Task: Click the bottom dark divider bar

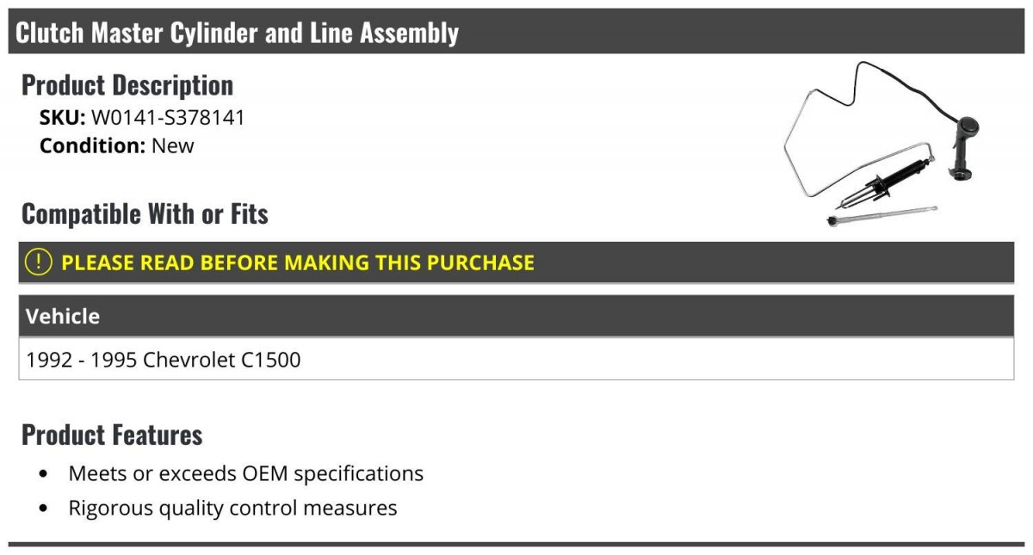Action: click(x=516, y=544)
